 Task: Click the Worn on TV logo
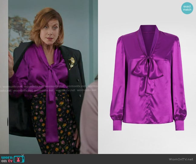12,159
